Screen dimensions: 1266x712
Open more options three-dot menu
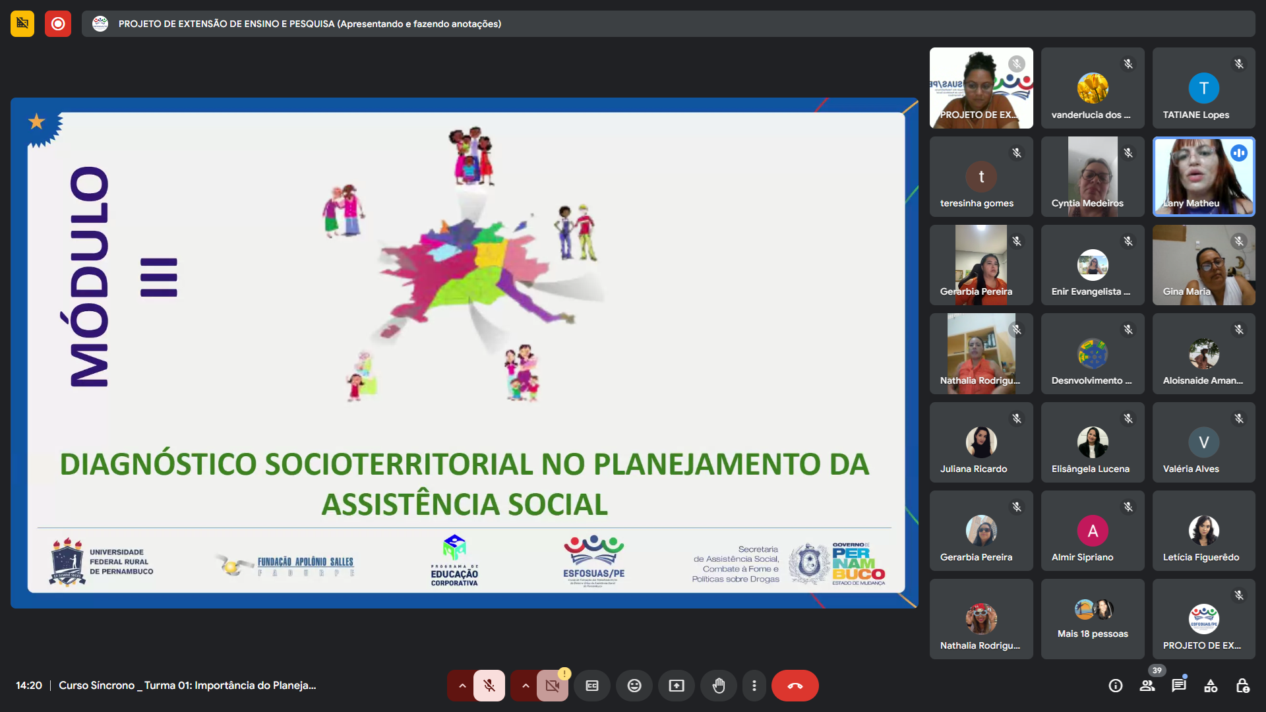pyautogui.click(x=754, y=686)
